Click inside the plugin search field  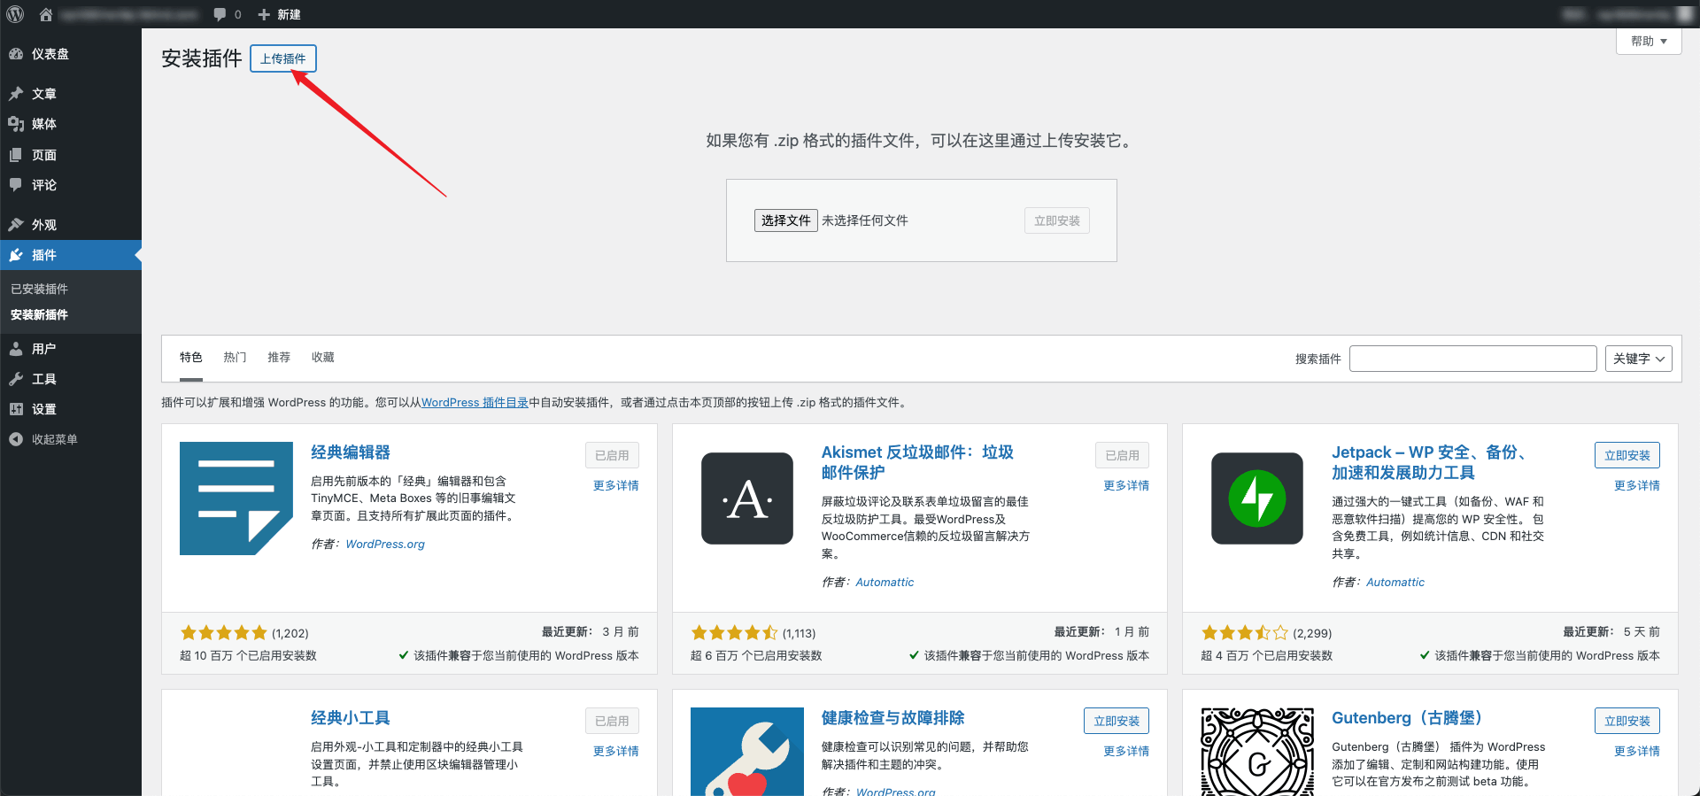[x=1472, y=359]
